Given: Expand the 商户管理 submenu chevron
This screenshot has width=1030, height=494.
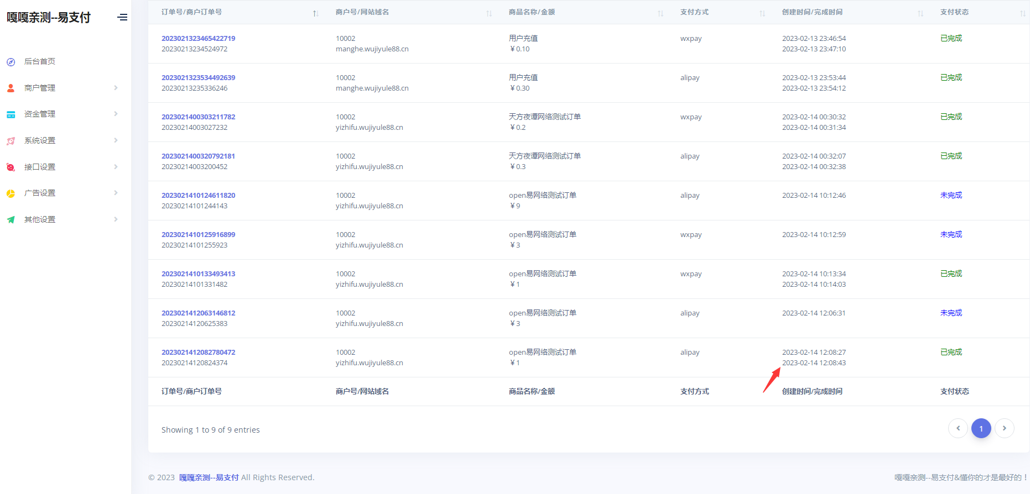Looking at the screenshot, I should (x=116, y=88).
